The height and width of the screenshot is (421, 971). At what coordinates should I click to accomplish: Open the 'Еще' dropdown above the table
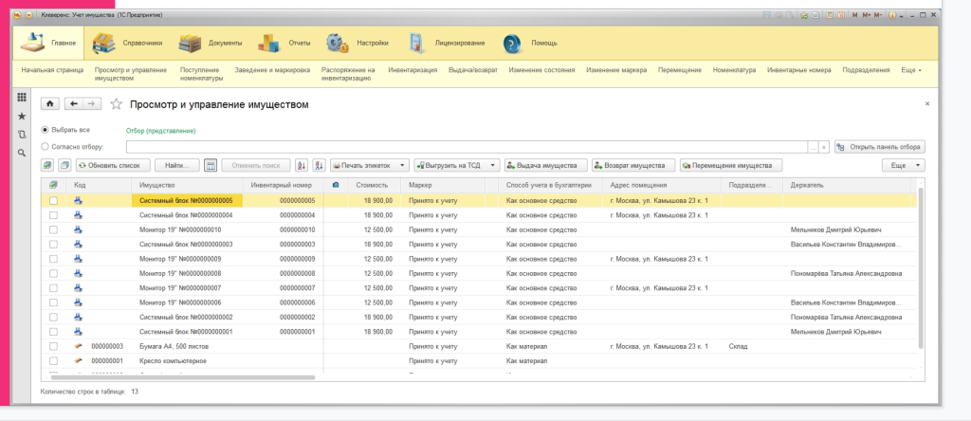pos(903,165)
